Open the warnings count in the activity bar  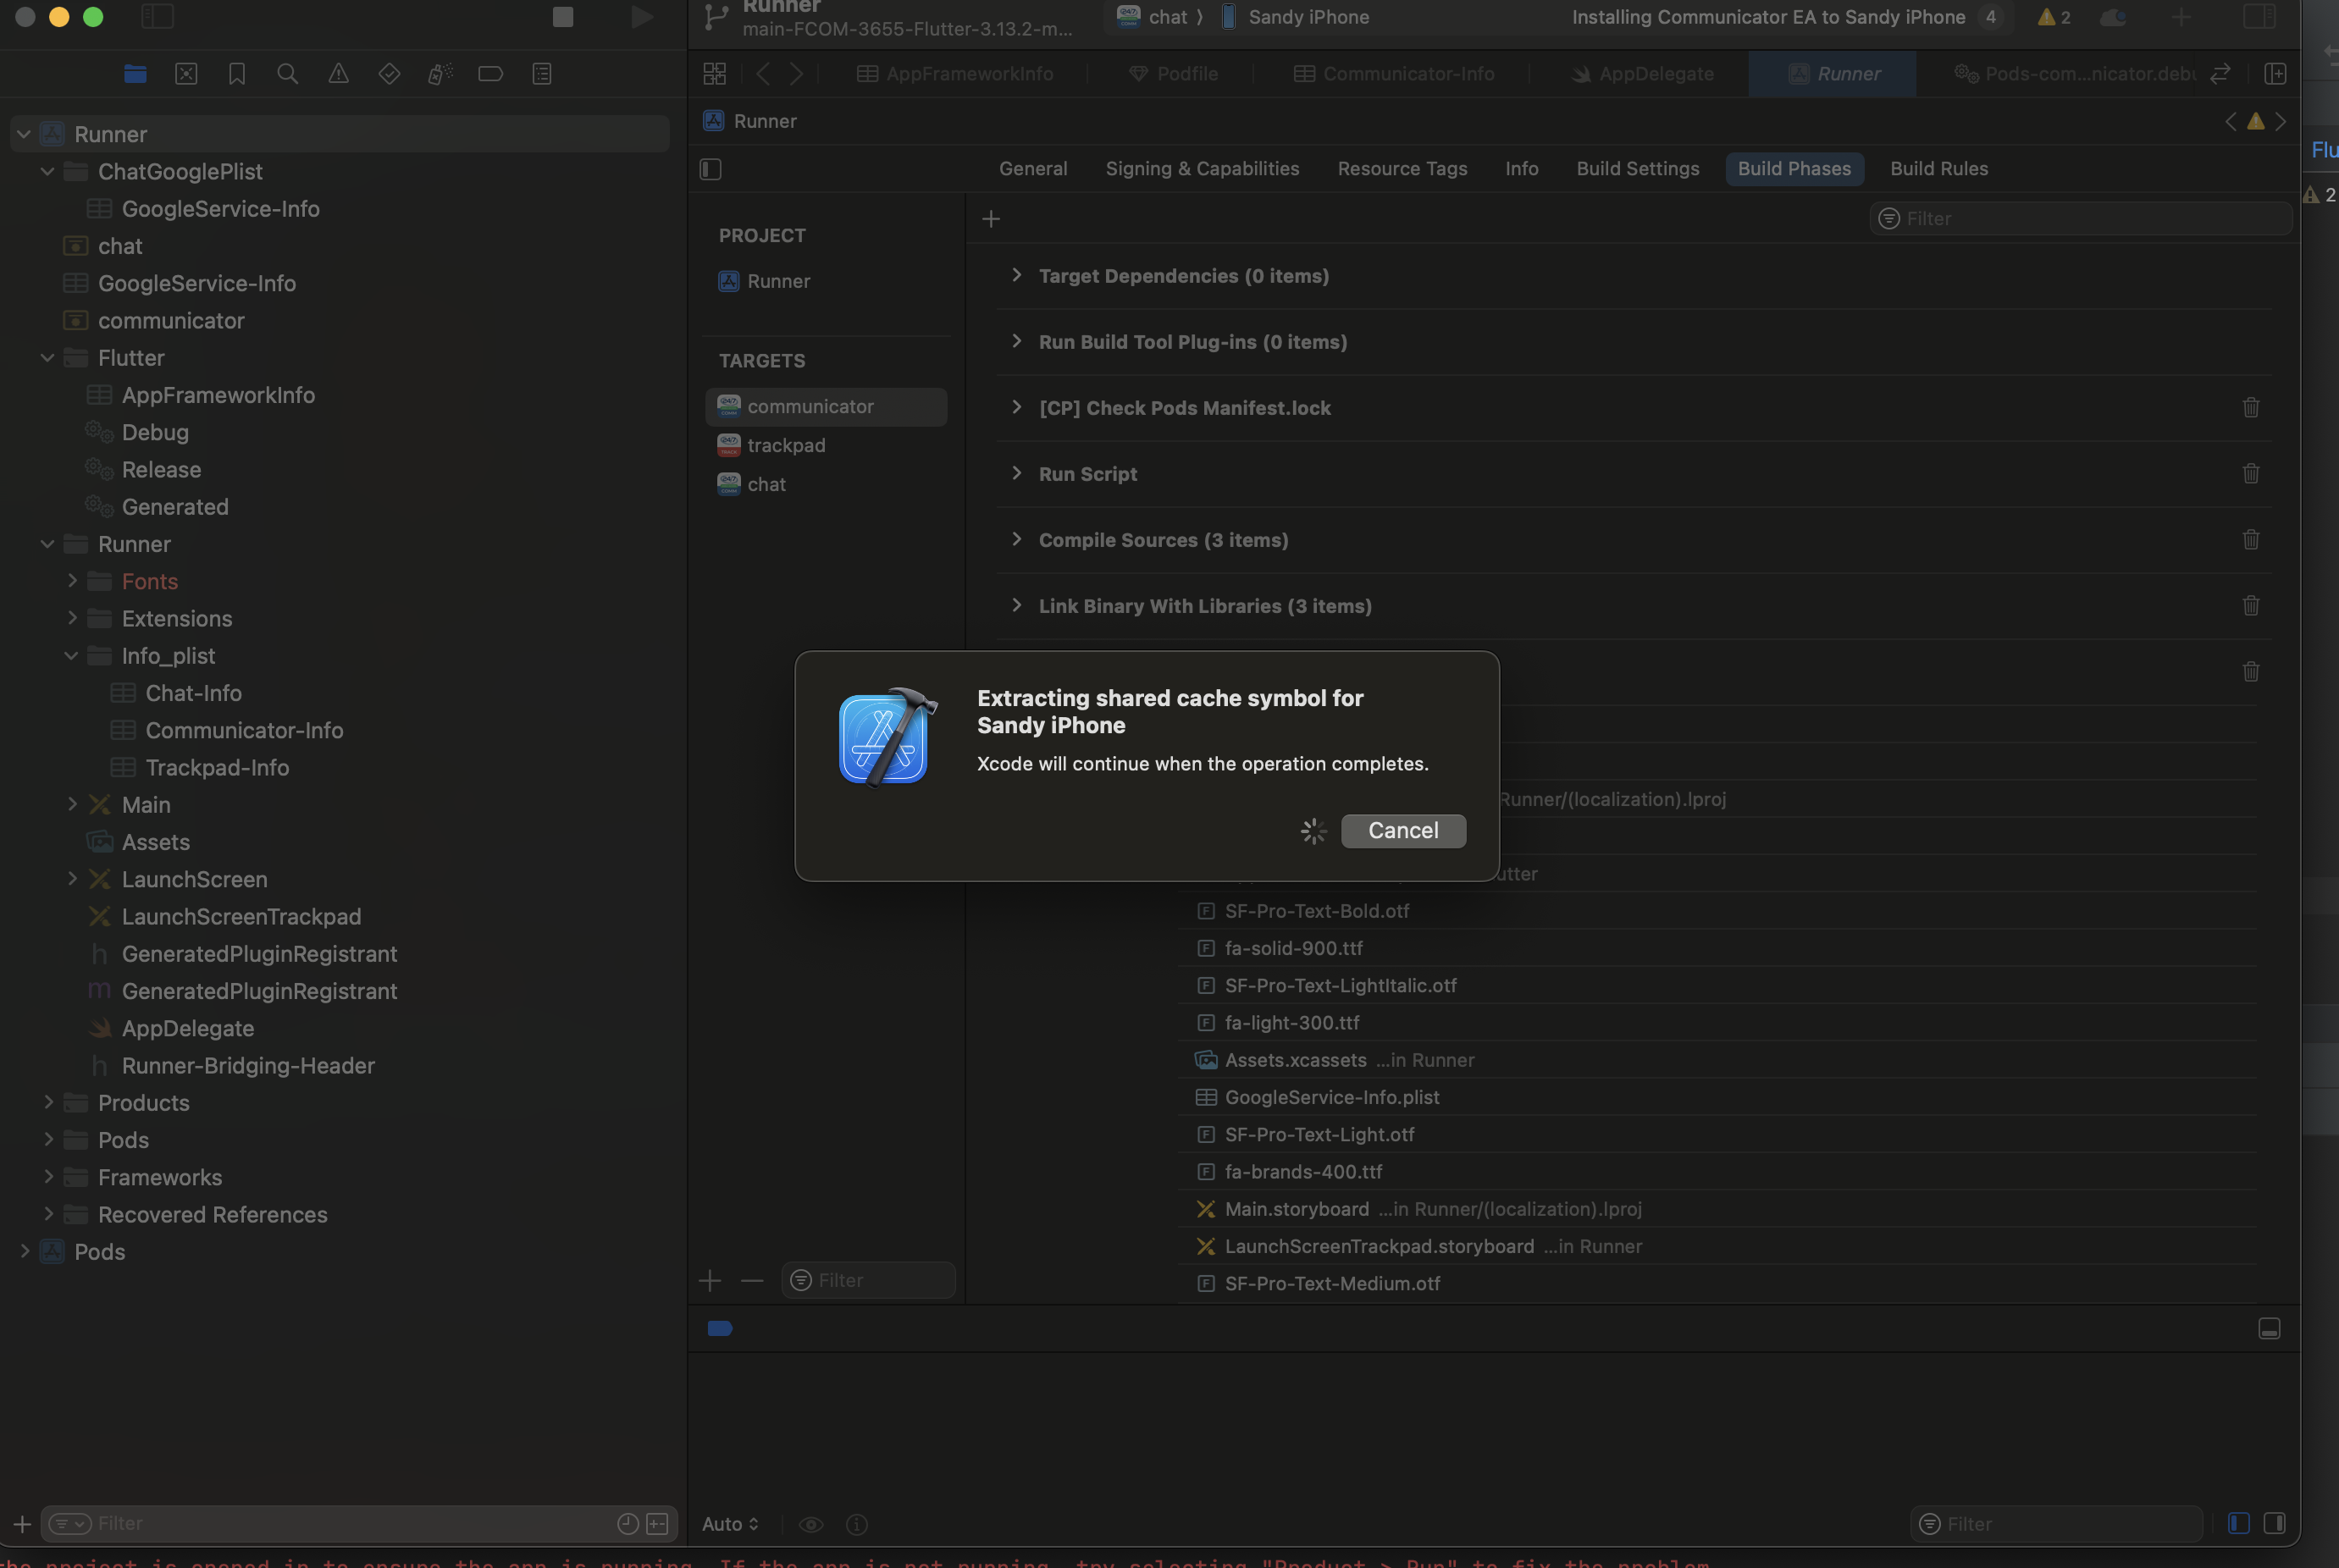[2054, 17]
